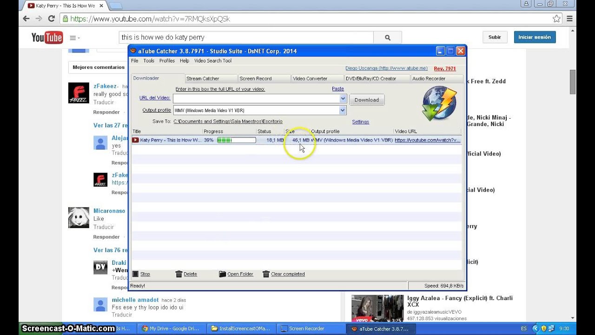Open the YouTube guide hamburger menu

(x=74, y=38)
